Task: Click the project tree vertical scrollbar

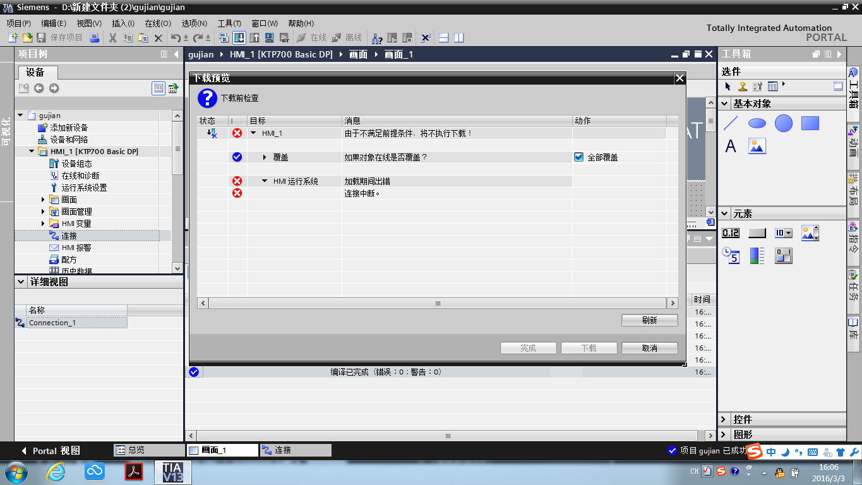Action: point(177,192)
